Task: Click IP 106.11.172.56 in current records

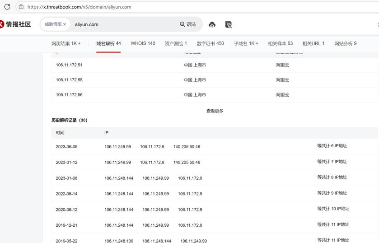Action: pyautogui.click(x=69, y=95)
